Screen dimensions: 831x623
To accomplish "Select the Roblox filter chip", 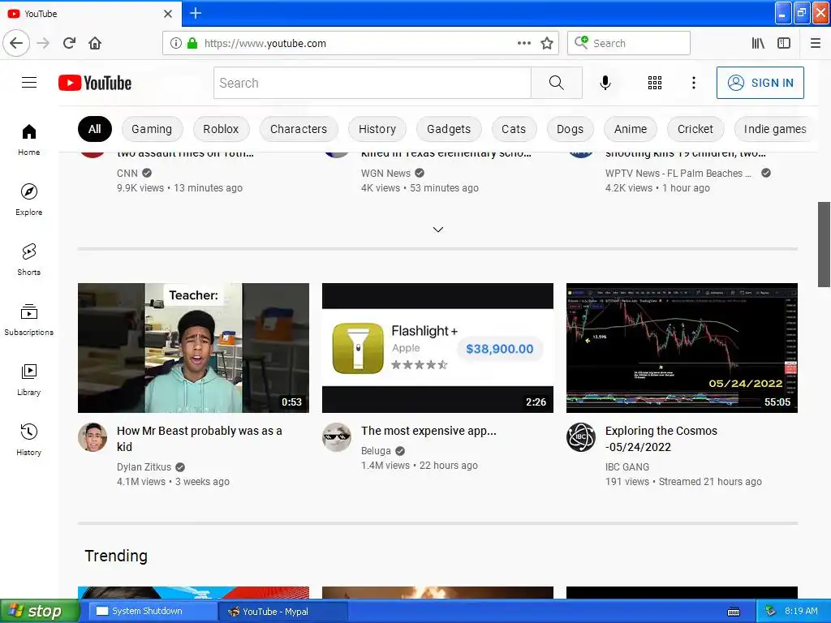I will [221, 129].
